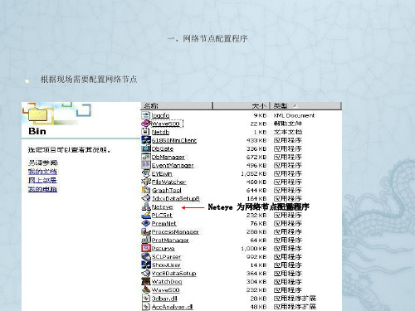Click the PremNet application icon
Viewport: 415px width, 311px height.
(146, 223)
